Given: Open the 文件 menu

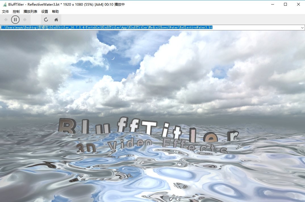Looking at the screenshot, I should click(5, 11).
